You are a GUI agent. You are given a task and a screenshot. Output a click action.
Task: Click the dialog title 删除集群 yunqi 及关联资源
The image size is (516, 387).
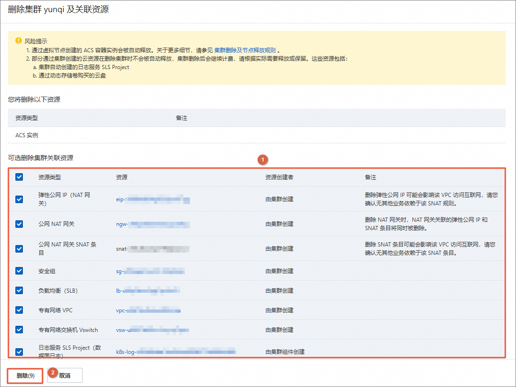coord(58,9)
